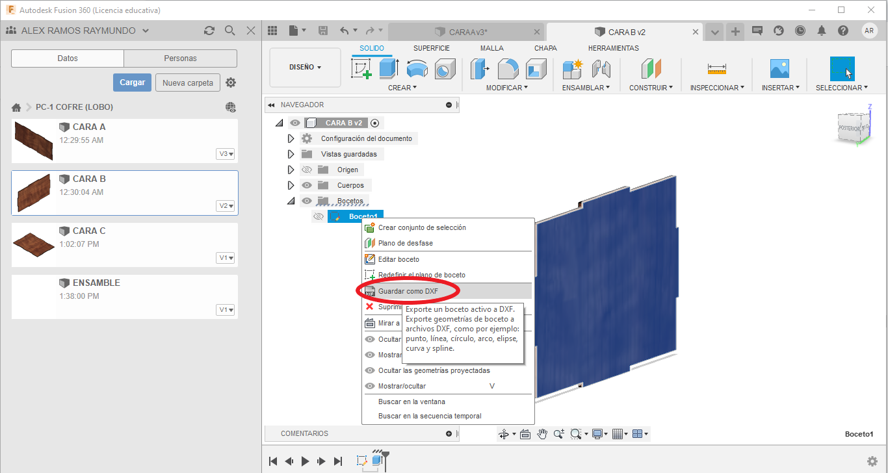Open timeline settings gear
Viewport: 888px width, 473px height.
pos(872,461)
